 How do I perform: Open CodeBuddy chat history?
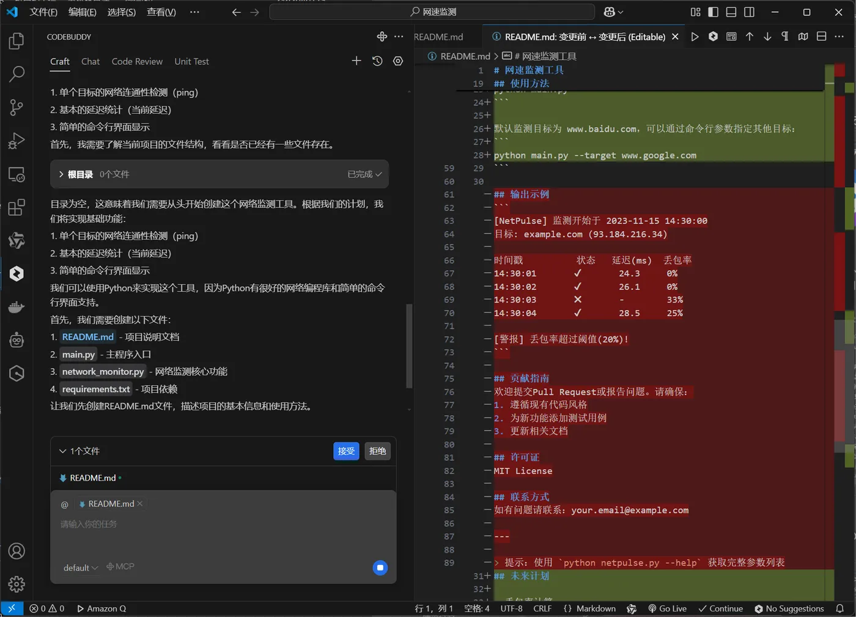(x=377, y=61)
